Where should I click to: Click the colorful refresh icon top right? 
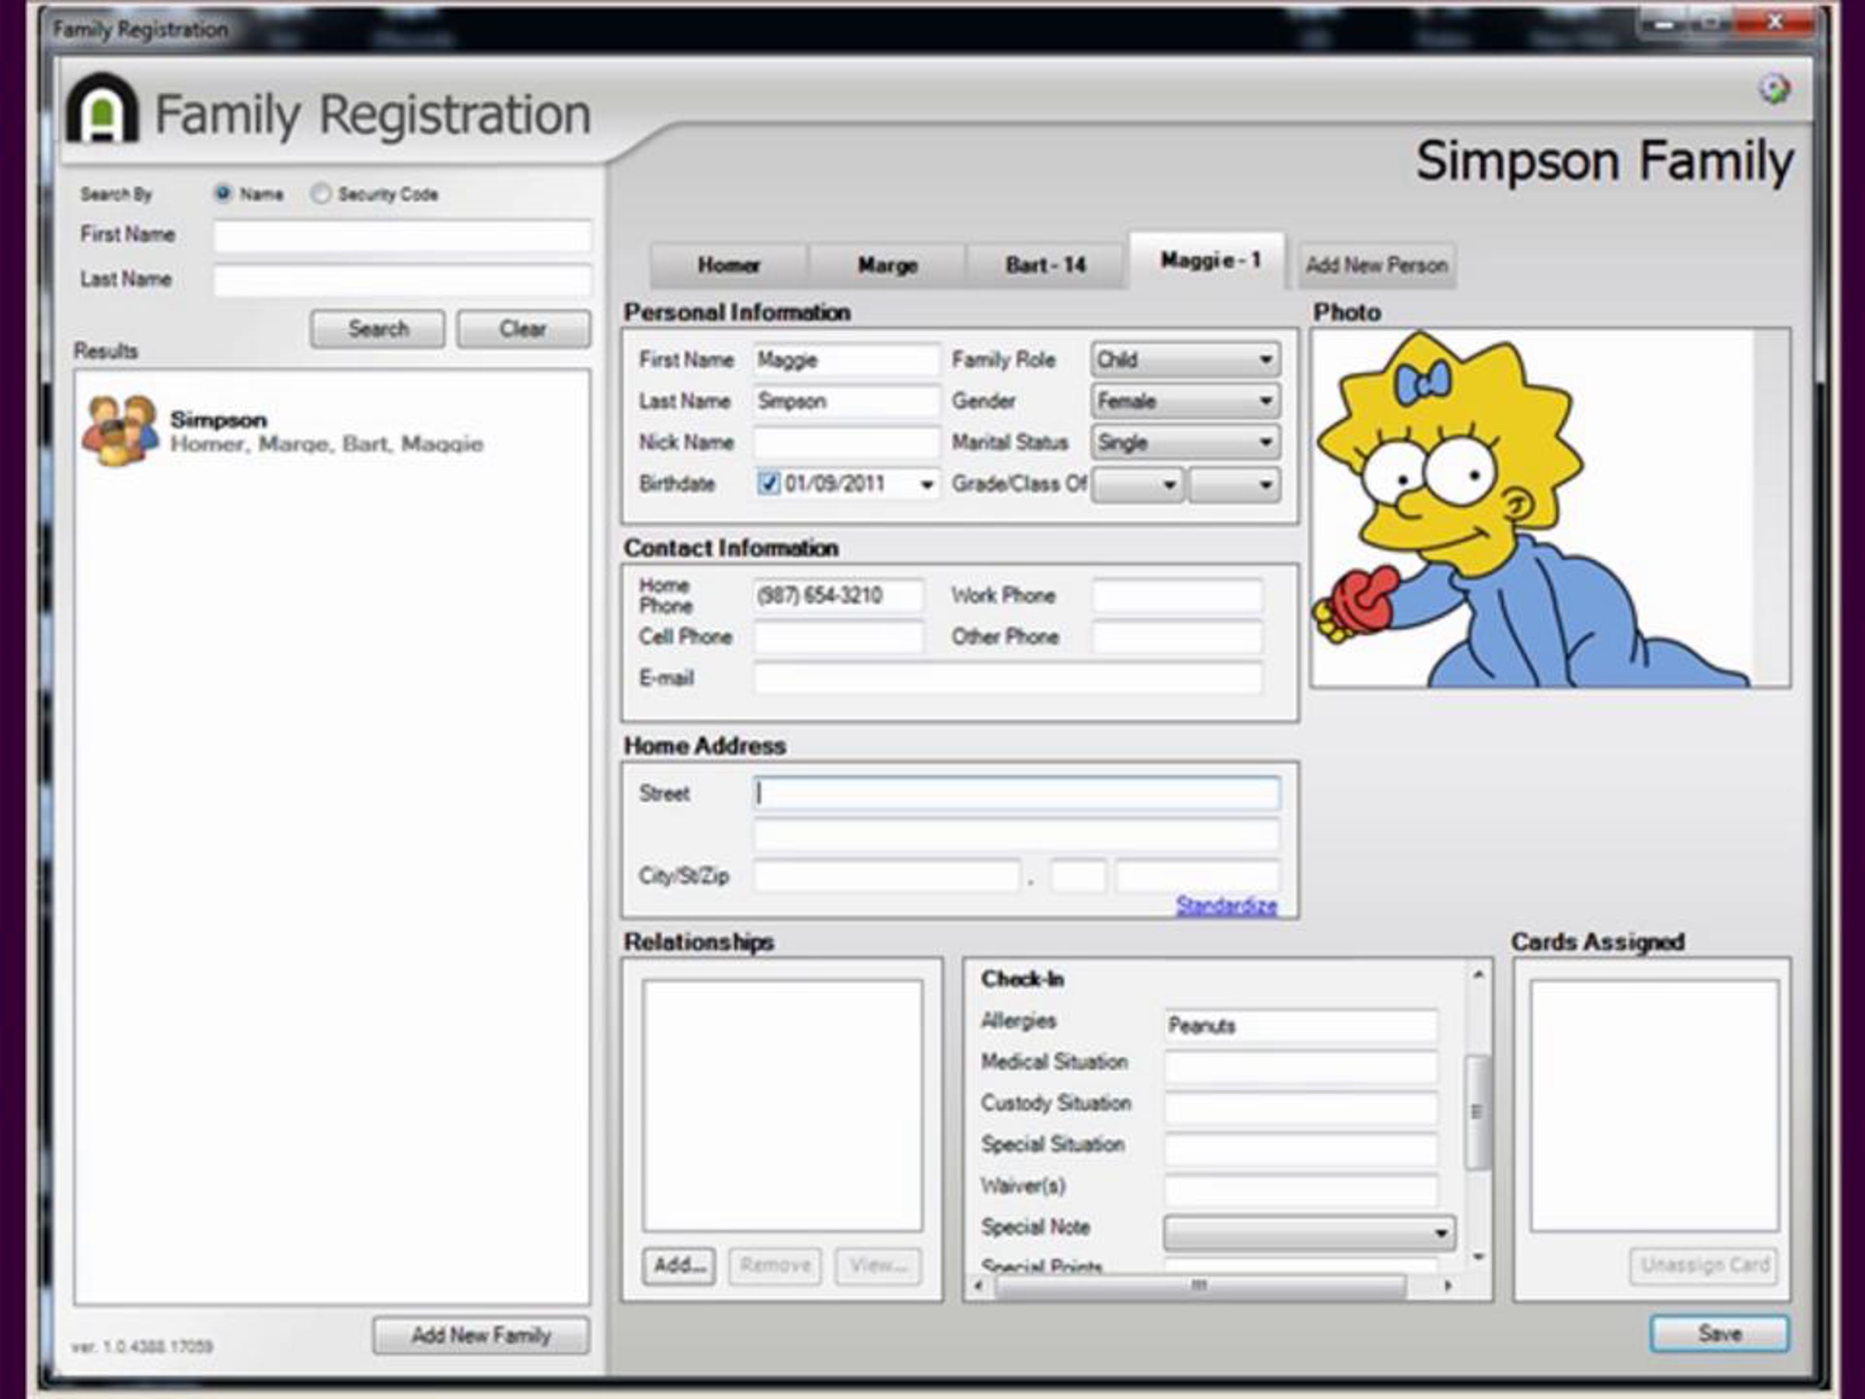click(1774, 89)
